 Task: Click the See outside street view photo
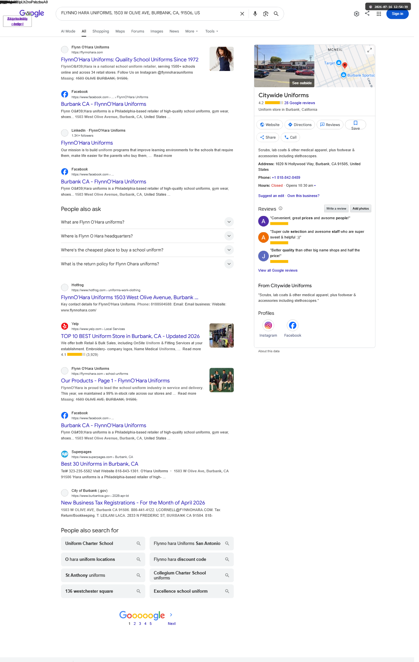[284, 66]
